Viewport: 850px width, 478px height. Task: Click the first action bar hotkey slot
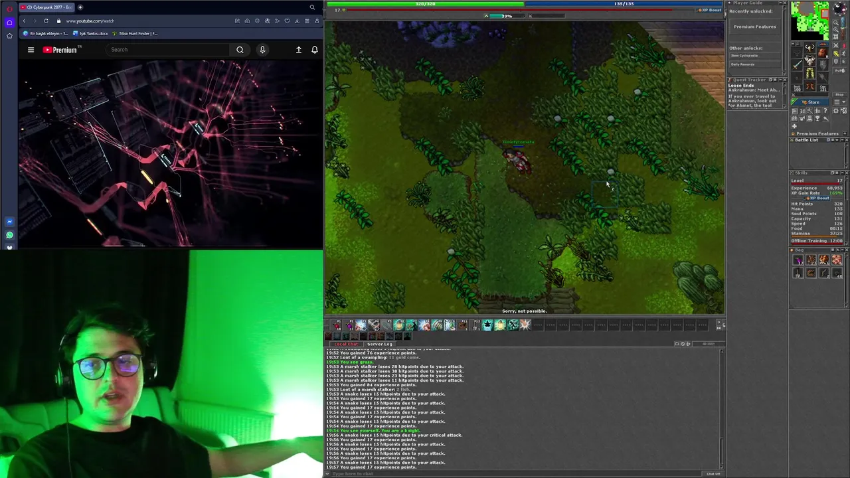336,325
